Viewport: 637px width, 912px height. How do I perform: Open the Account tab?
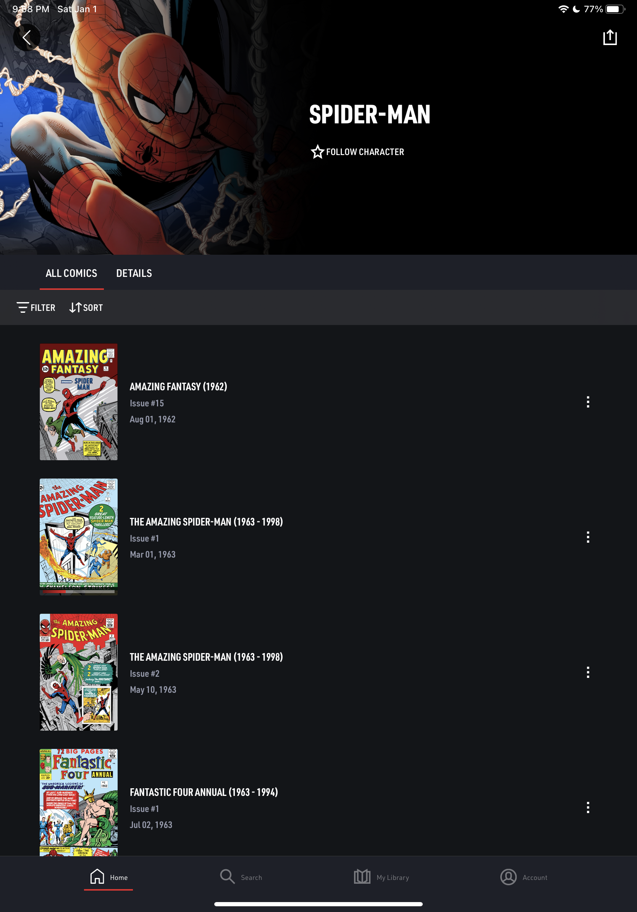point(524,877)
